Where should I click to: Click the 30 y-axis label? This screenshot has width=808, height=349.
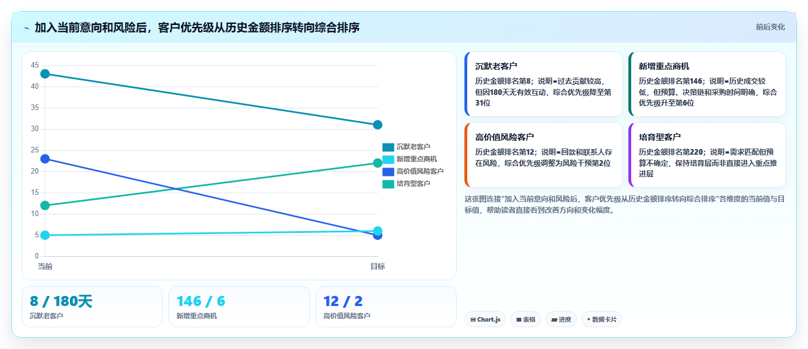point(35,129)
